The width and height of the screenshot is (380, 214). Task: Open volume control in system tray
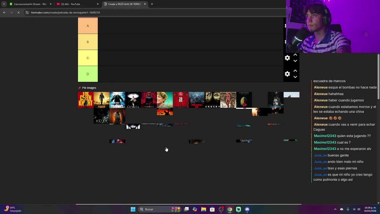pos(359,209)
